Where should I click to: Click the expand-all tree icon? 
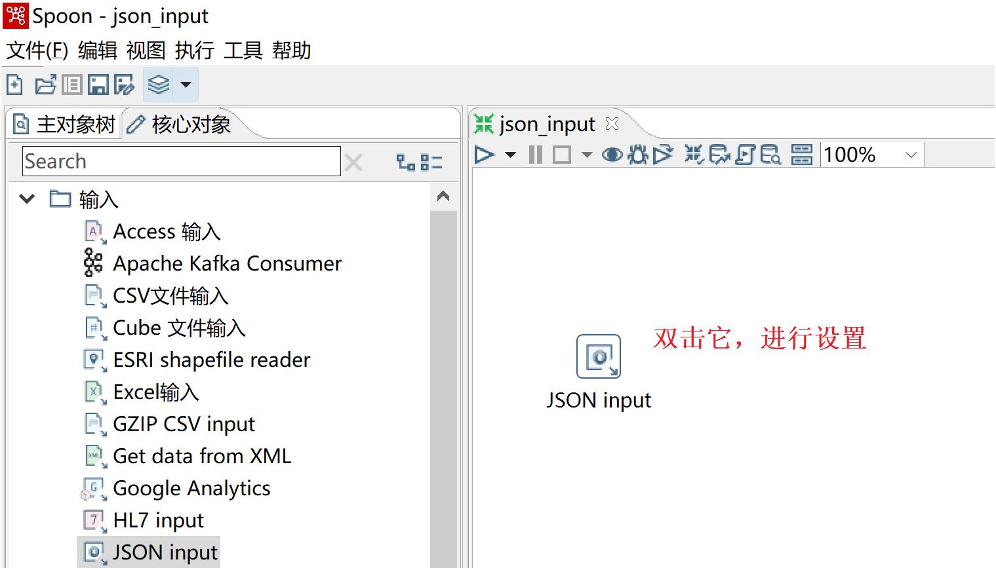tap(406, 162)
